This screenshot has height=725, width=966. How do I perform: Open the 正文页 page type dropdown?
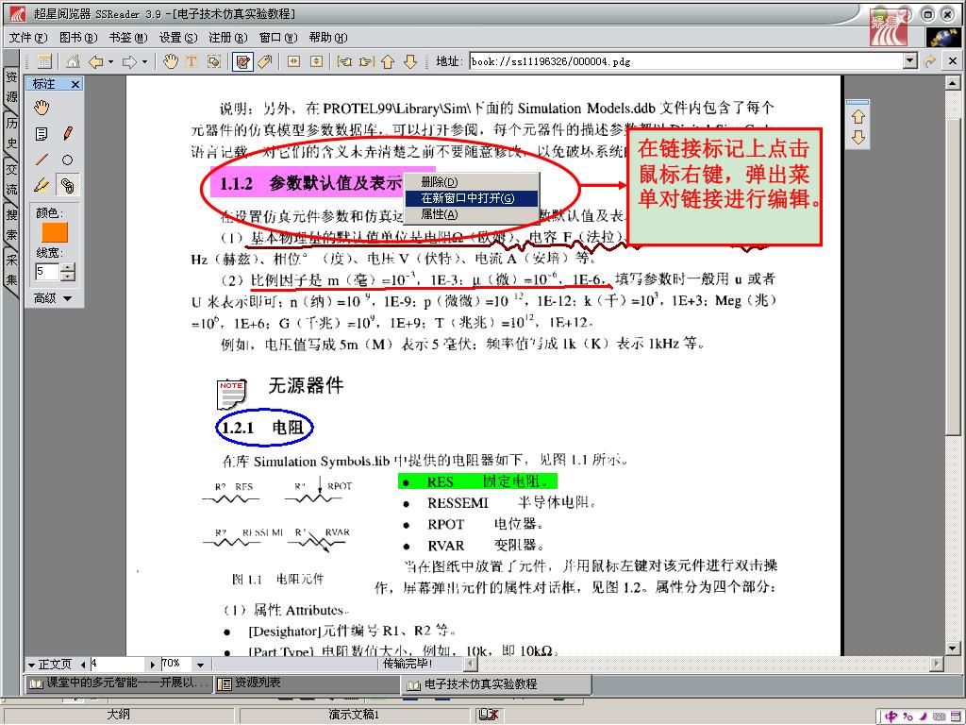[x=50, y=664]
